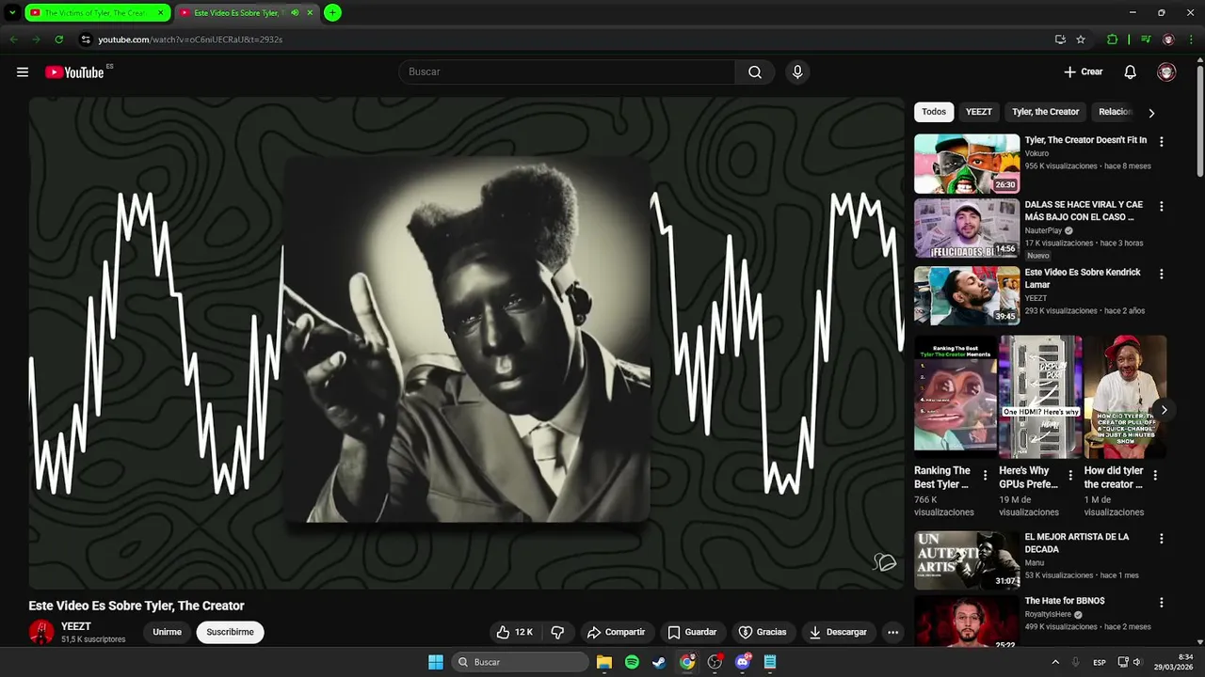Open a new browser tab
The height and width of the screenshot is (677, 1205).
(332, 13)
